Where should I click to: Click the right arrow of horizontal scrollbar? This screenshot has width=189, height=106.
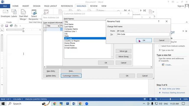click(151, 67)
